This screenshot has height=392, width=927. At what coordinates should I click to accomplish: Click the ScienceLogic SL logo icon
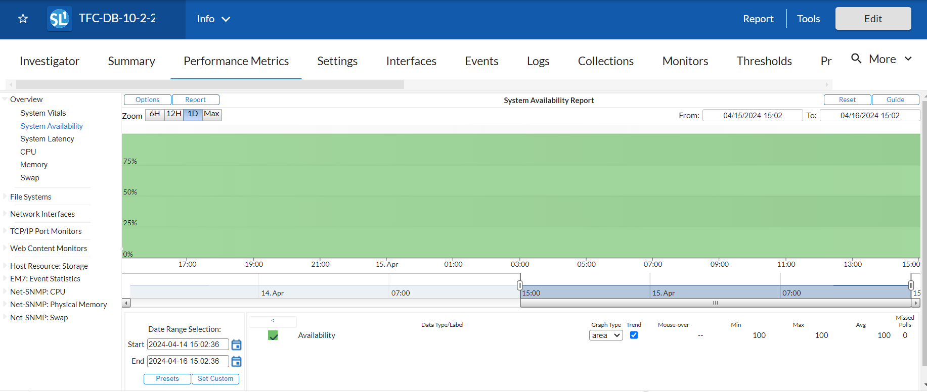(59, 19)
